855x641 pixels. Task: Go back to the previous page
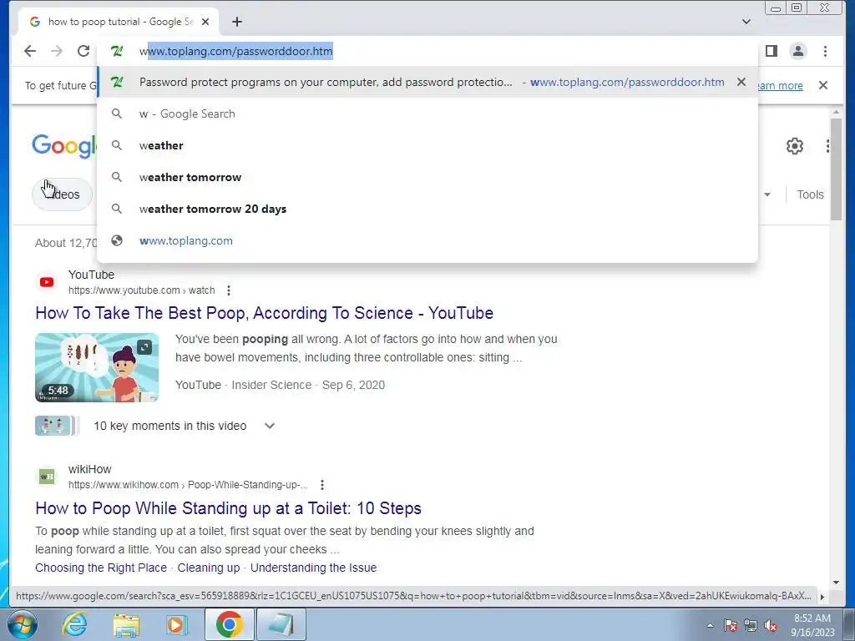30,51
